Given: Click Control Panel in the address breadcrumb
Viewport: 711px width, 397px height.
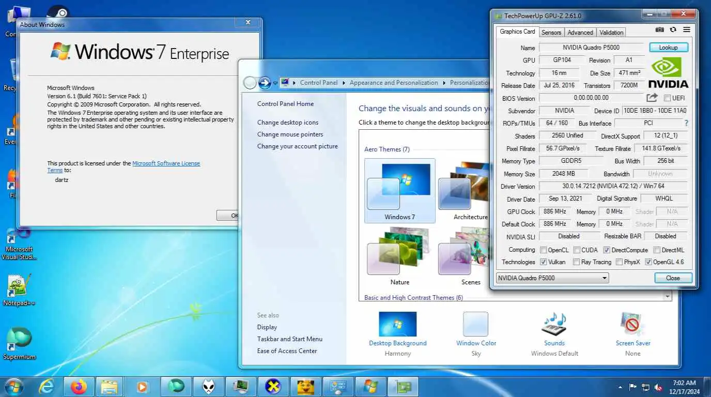Looking at the screenshot, I should (319, 83).
